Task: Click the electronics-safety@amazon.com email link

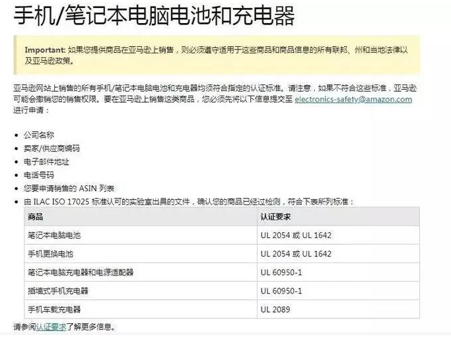Action: [x=353, y=100]
